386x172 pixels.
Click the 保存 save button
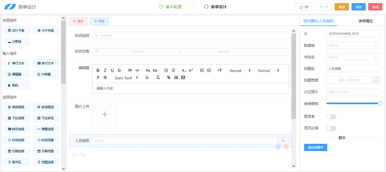point(359,7)
